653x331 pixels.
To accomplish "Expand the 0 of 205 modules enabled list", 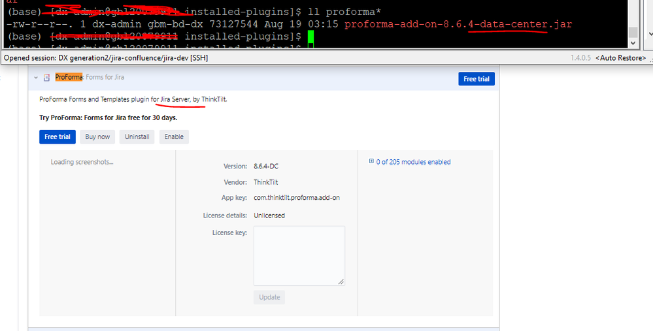I will pyautogui.click(x=371, y=161).
